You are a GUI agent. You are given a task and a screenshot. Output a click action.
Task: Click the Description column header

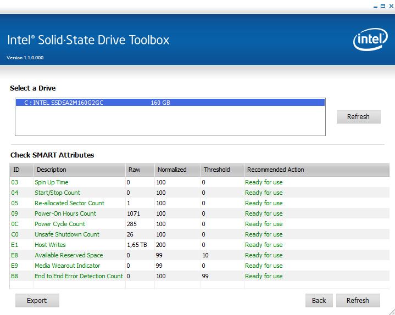(79, 170)
